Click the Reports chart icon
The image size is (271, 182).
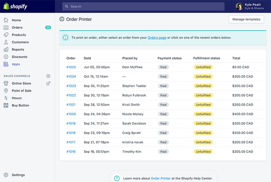click(6, 49)
